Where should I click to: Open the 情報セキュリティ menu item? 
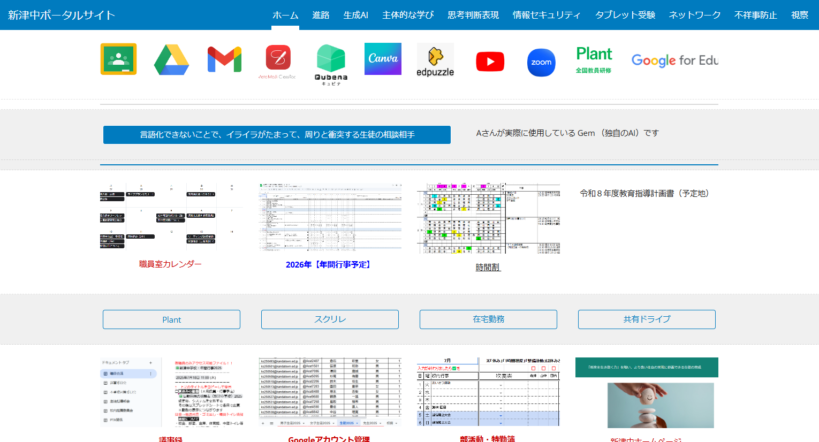pyautogui.click(x=547, y=15)
